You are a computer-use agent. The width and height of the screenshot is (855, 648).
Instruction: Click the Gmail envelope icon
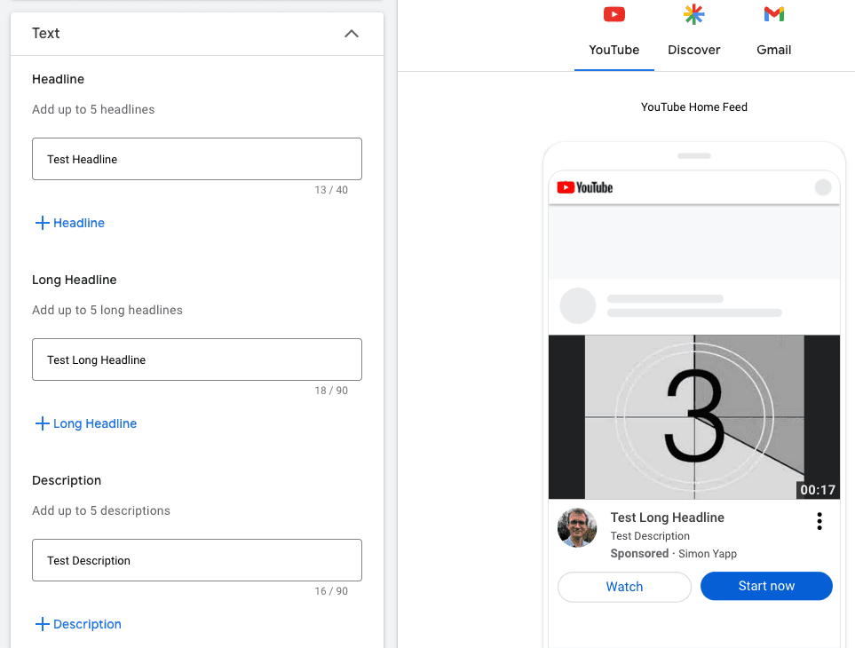[773, 14]
